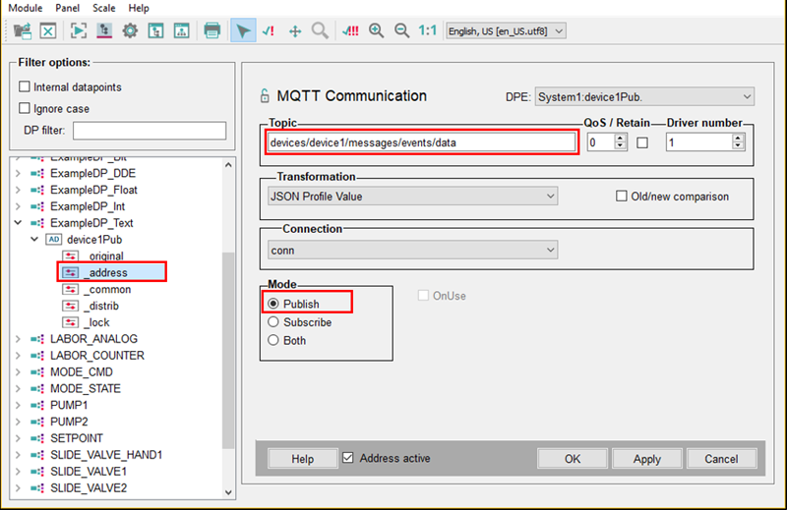The width and height of the screenshot is (787, 510).
Task: Click the Cancel button
Action: (x=721, y=459)
